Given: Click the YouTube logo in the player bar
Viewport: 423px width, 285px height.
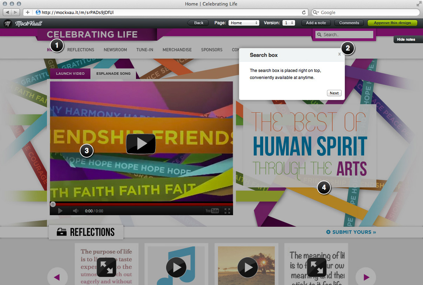Looking at the screenshot, I should [212, 211].
